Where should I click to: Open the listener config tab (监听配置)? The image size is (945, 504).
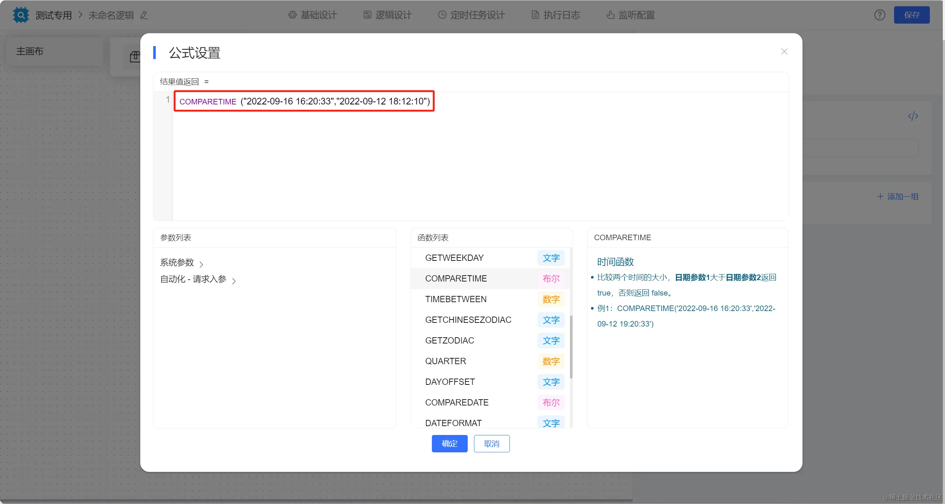[x=630, y=15]
